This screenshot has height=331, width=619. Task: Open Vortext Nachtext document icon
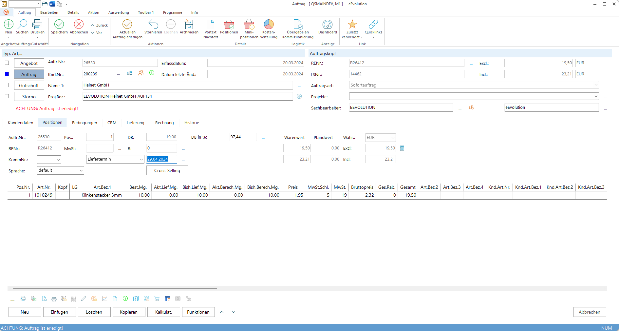211,24
